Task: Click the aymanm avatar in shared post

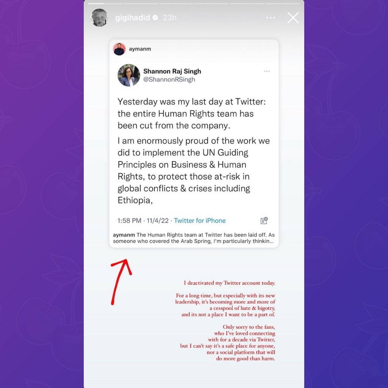Action: pos(119,49)
